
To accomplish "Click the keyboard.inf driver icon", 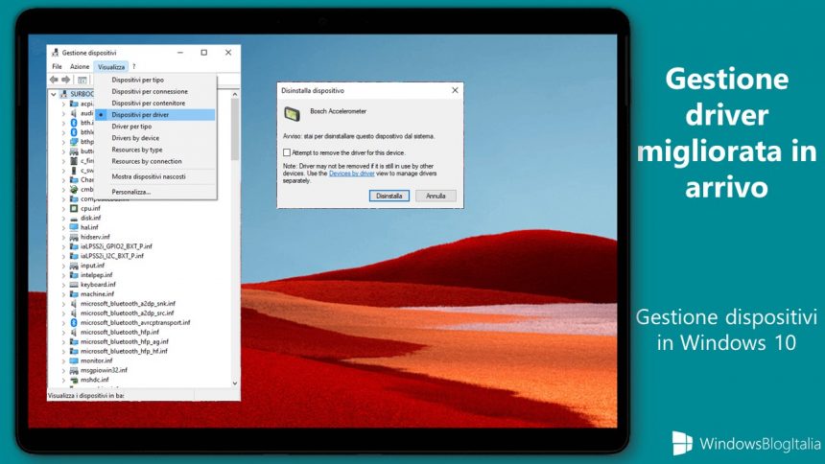I will point(74,285).
